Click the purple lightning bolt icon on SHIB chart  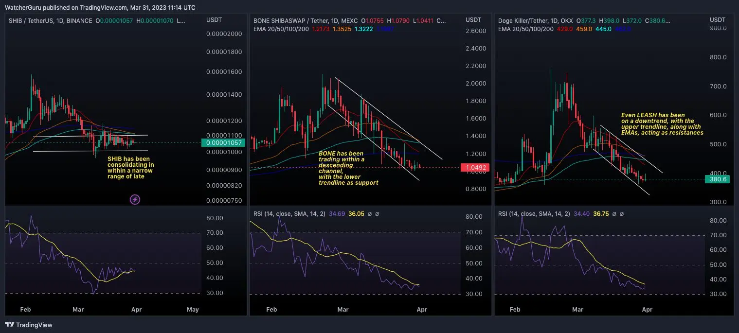(135, 199)
